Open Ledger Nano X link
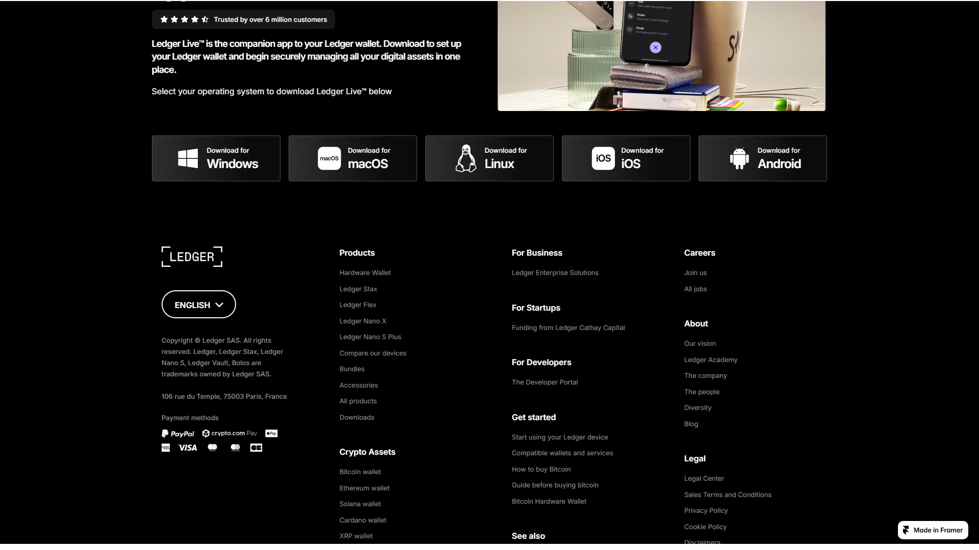 click(x=363, y=321)
